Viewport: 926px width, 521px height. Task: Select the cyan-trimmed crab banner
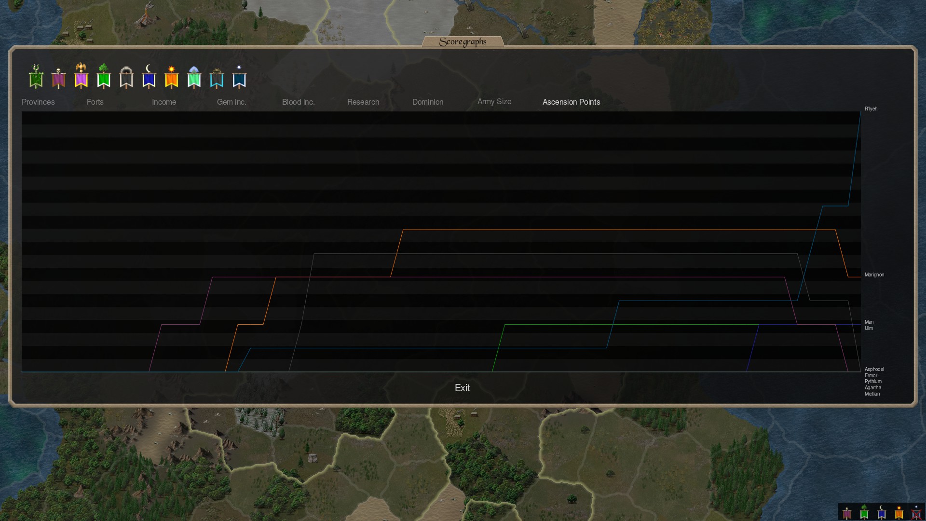pos(217,78)
